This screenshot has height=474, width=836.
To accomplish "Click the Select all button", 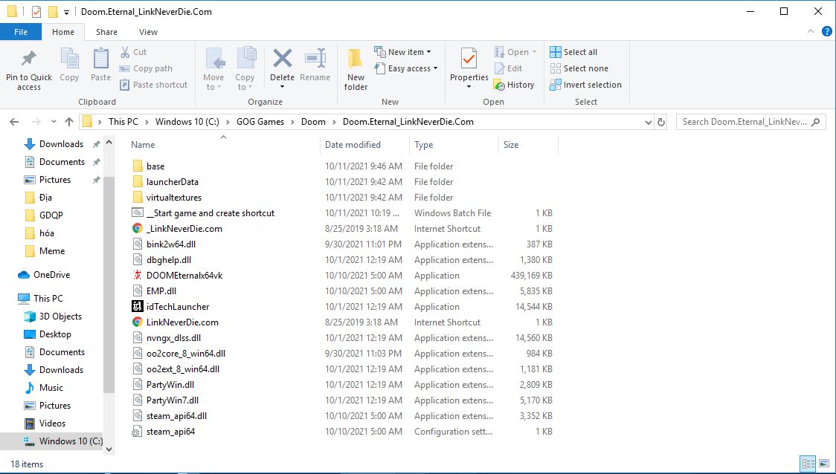I will (573, 52).
